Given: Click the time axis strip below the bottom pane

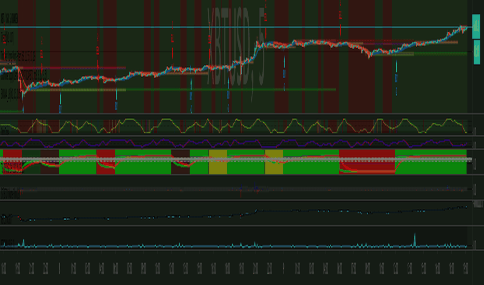Looking at the screenshot, I should (236, 268).
